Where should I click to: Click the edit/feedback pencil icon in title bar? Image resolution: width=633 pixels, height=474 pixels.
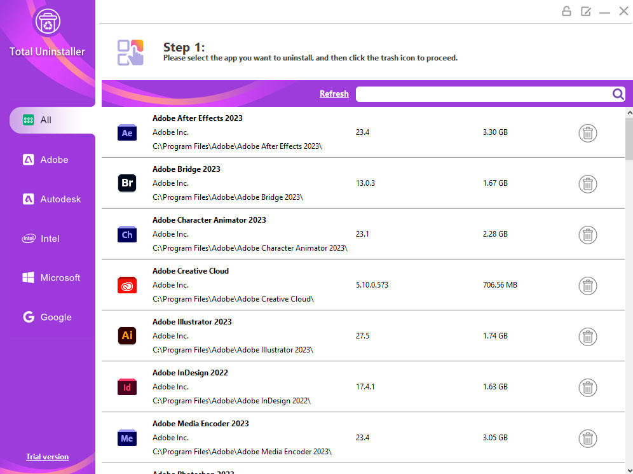pos(585,11)
